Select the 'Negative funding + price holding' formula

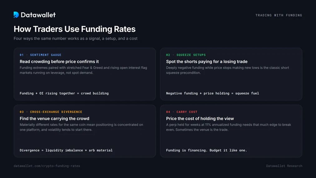(x=212, y=93)
